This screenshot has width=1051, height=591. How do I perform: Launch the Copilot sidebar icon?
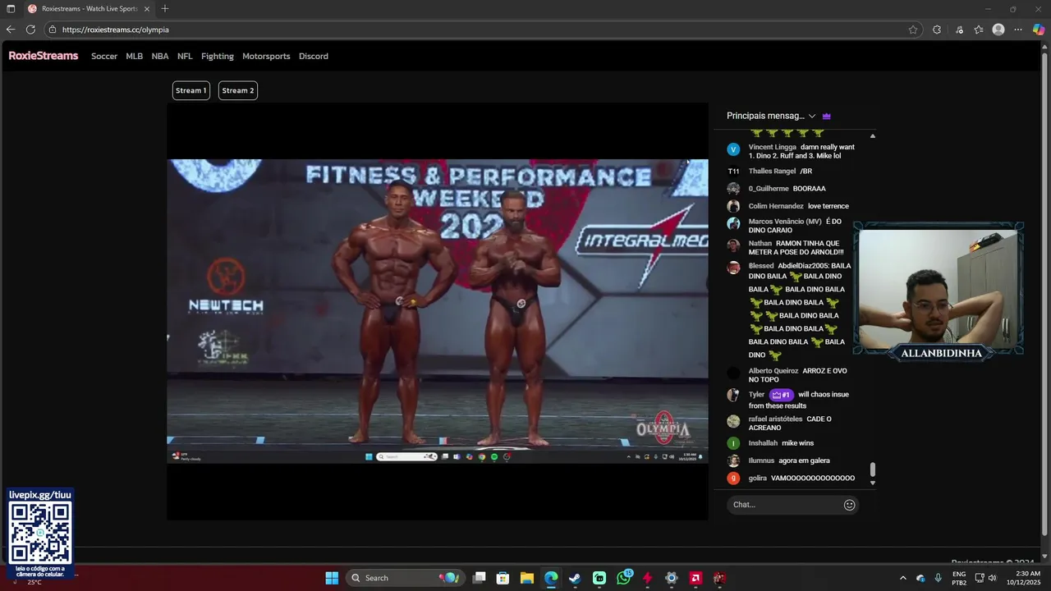coord(1039,30)
